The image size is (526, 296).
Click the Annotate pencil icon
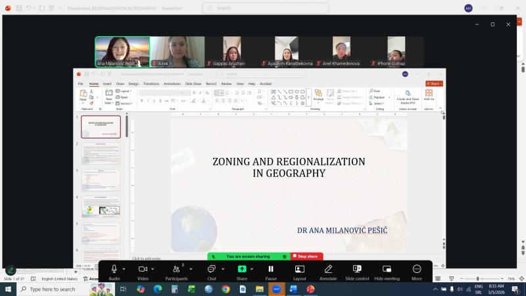[328, 269]
